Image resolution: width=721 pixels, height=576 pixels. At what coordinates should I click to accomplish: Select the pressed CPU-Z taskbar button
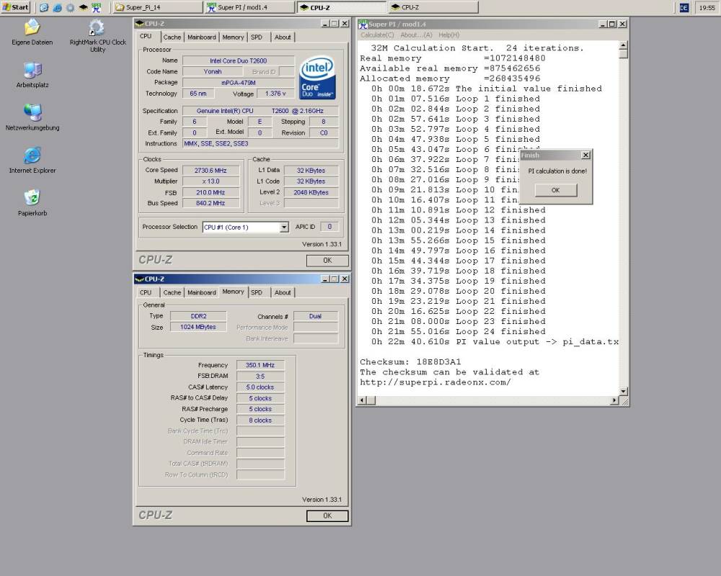click(x=342, y=7)
